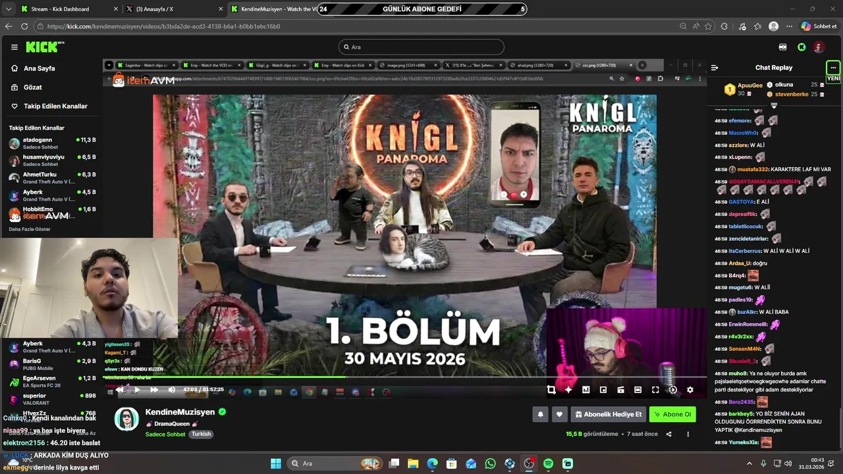Go back in the browser
843x474 pixels.
pyautogui.click(x=9, y=26)
